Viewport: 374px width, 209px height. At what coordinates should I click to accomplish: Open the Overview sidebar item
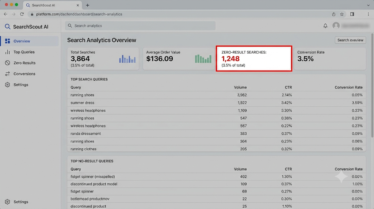point(29,41)
